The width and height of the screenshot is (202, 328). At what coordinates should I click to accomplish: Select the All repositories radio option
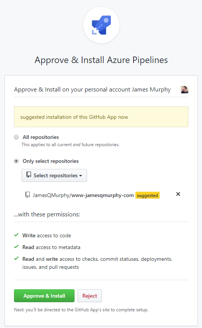click(x=16, y=137)
